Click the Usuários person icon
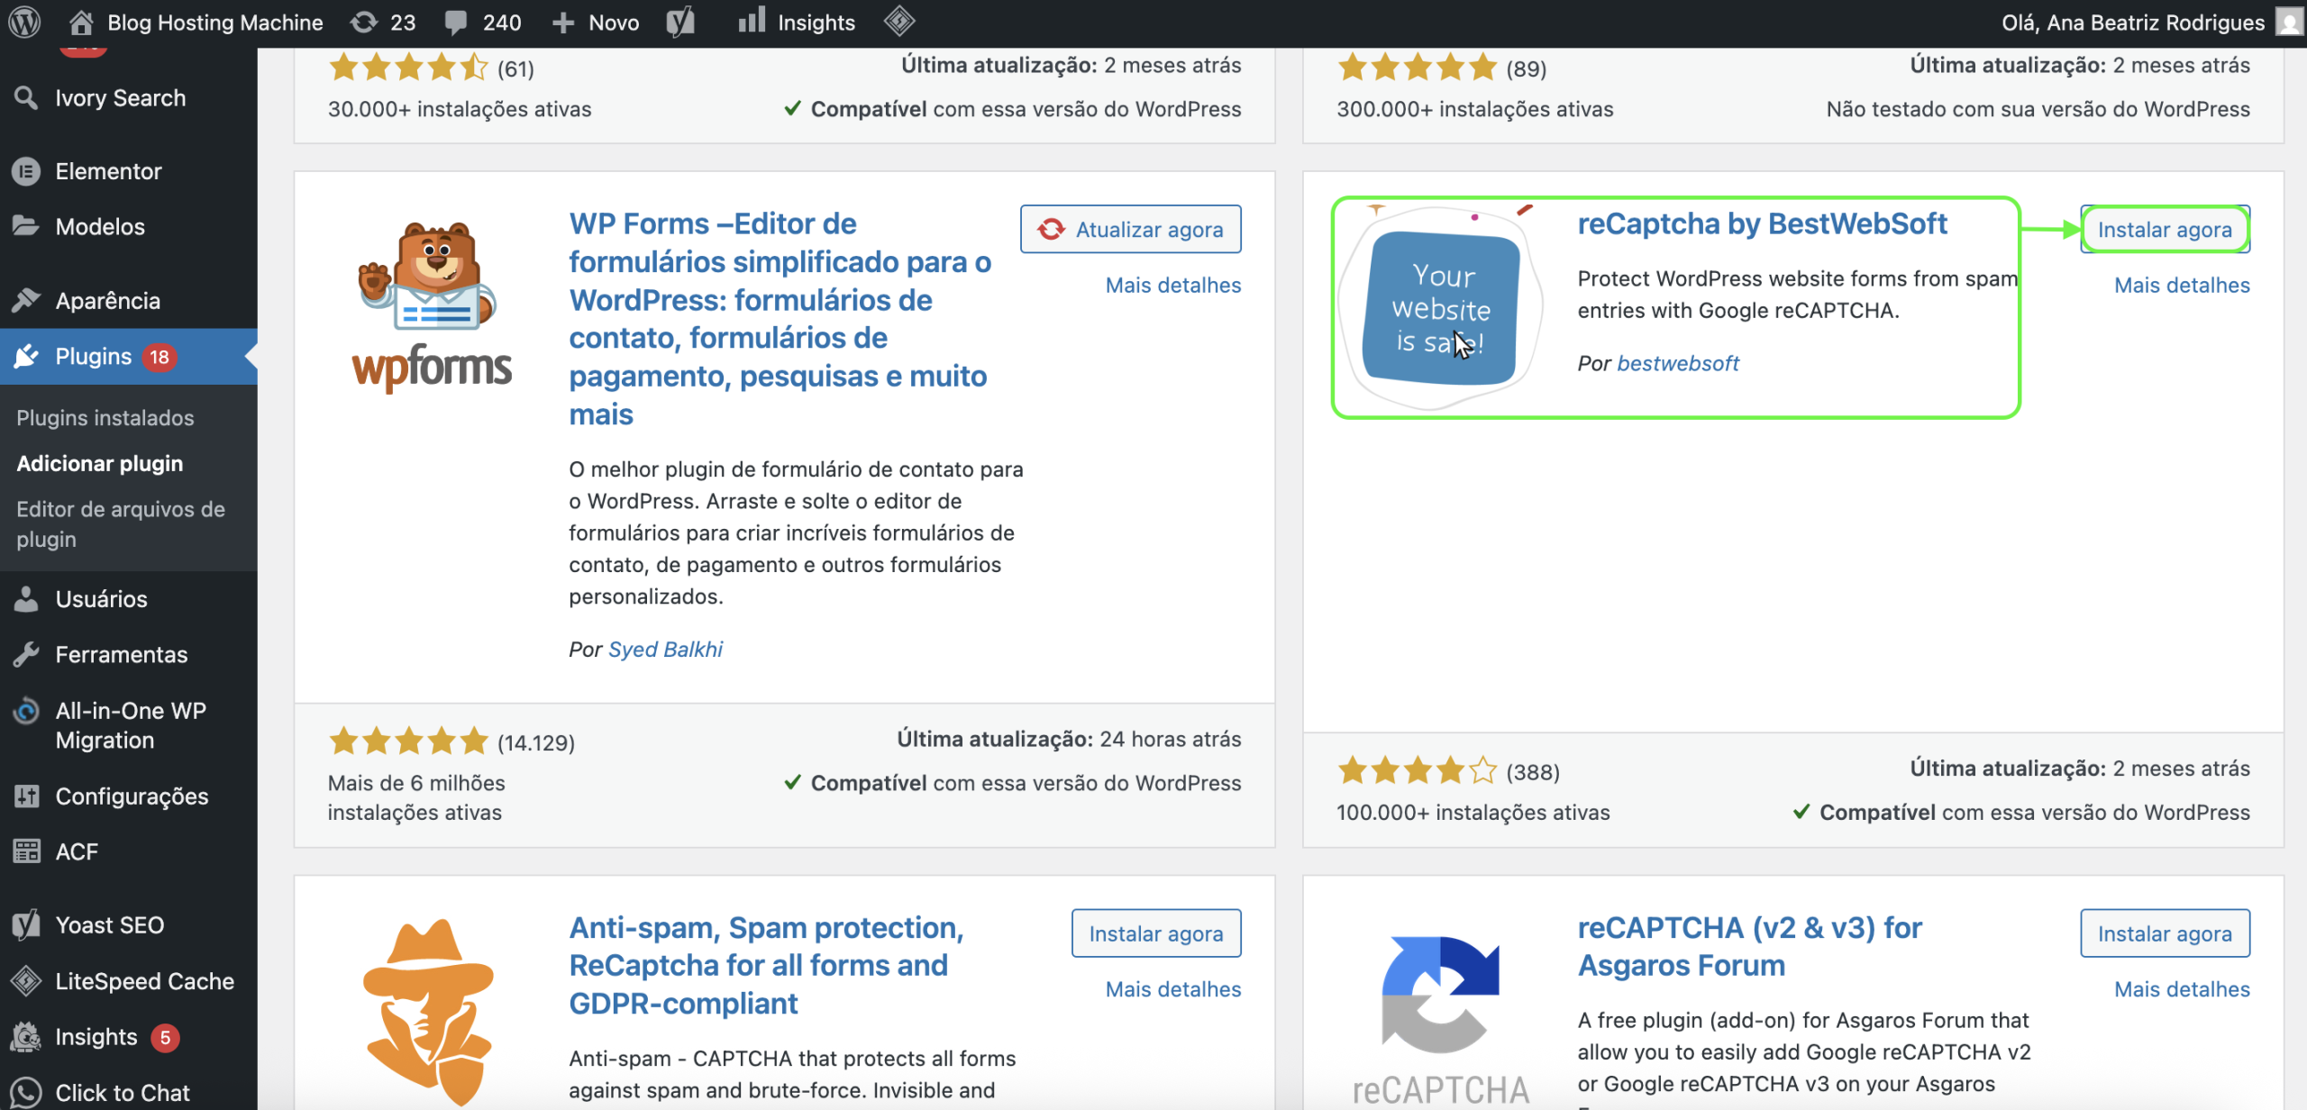Image resolution: width=2307 pixels, height=1110 pixels. (26, 598)
